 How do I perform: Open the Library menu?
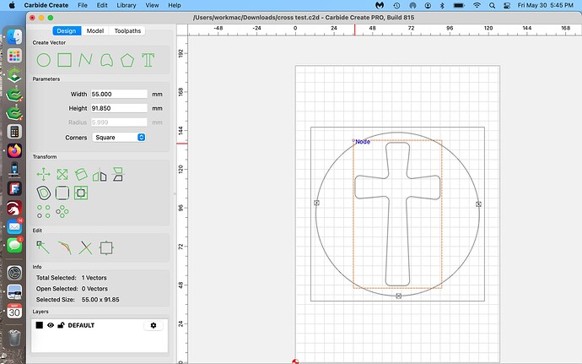pos(127,5)
